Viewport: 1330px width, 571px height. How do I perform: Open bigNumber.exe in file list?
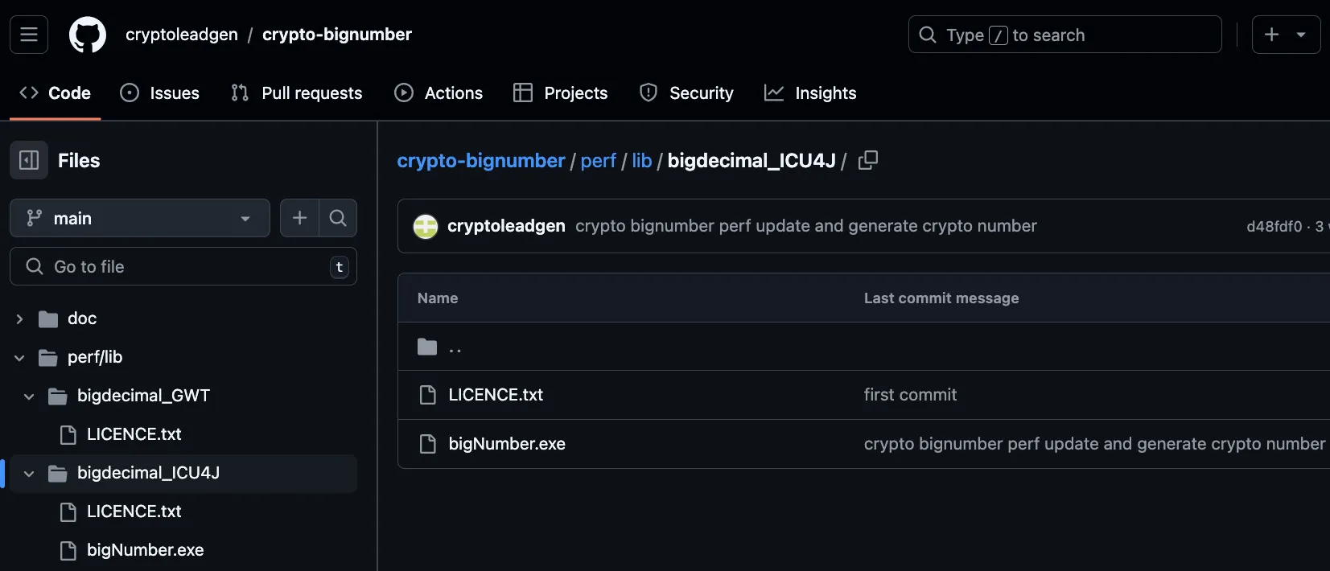coord(507,444)
